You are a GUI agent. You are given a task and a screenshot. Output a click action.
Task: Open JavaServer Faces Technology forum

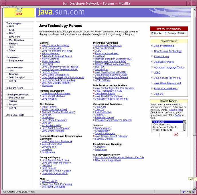click(112, 99)
